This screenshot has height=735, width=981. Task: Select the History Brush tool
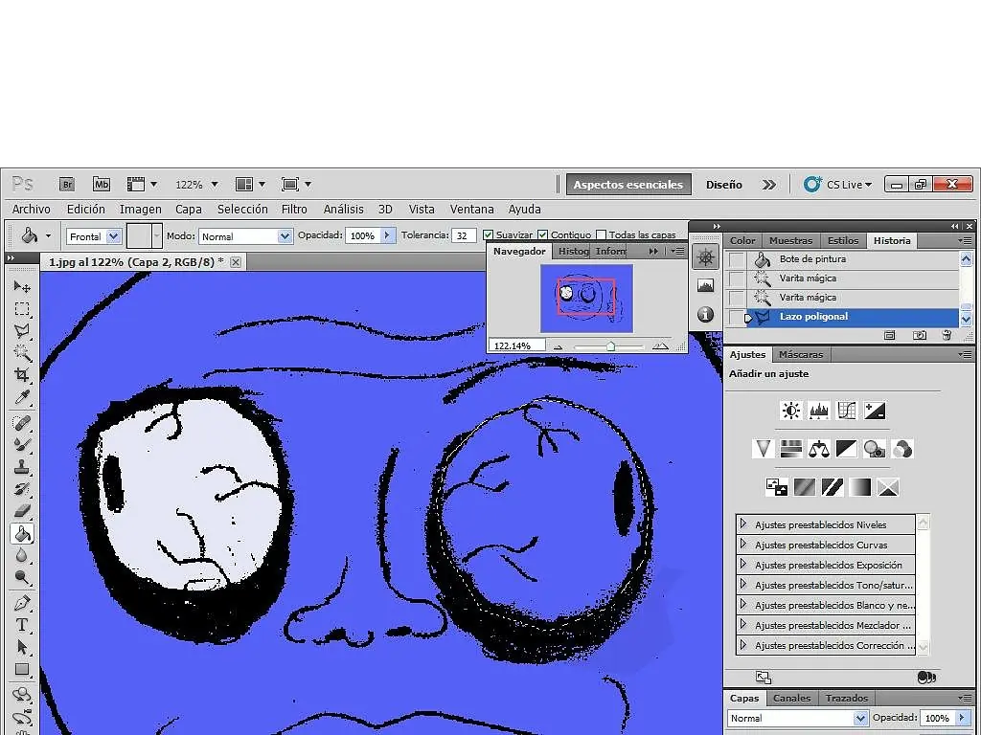[x=22, y=489]
